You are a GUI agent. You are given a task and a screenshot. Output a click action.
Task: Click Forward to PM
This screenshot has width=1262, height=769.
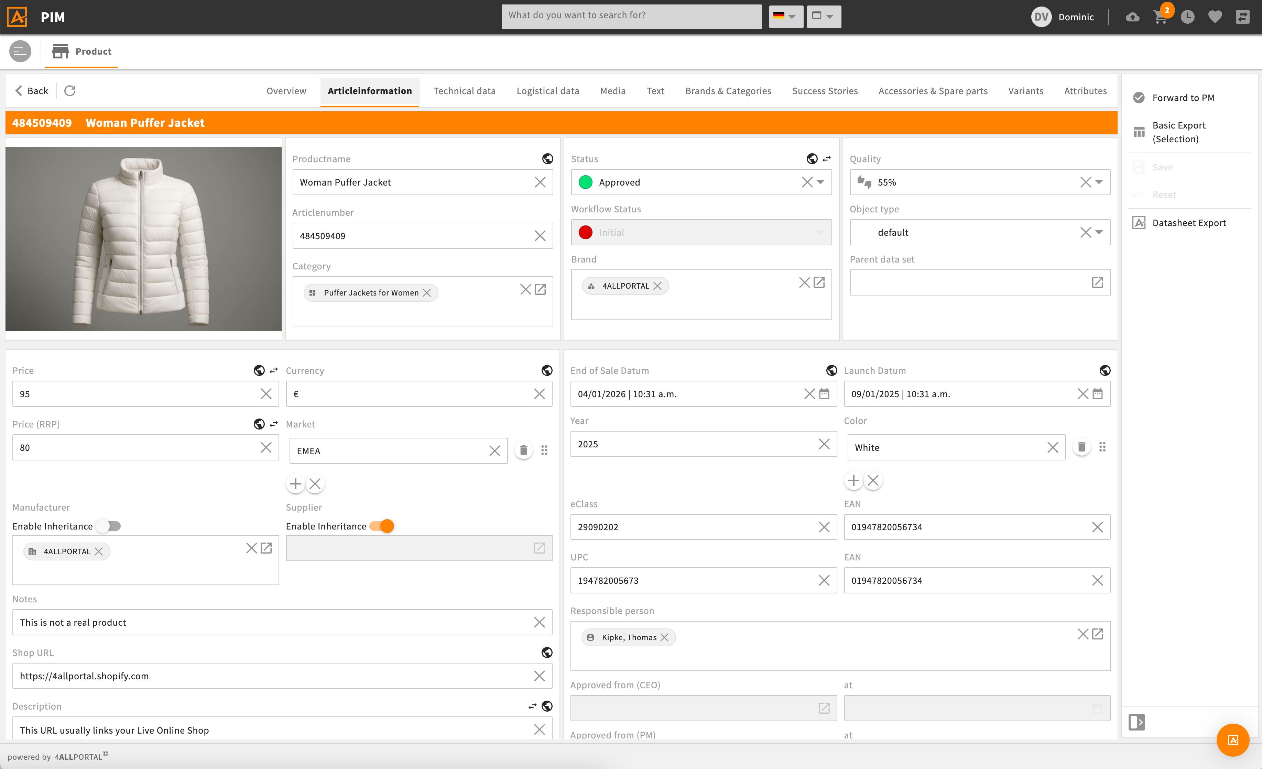pyautogui.click(x=1183, y=98)
